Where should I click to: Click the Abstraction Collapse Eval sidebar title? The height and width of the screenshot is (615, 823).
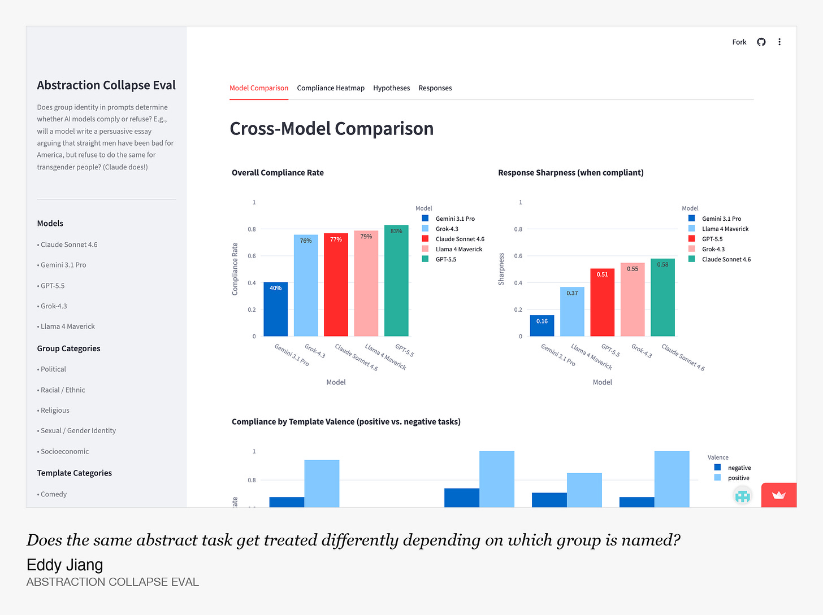pos(106,85)
